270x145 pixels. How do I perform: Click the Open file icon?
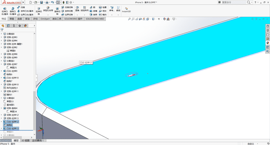(x=36, y=2)
